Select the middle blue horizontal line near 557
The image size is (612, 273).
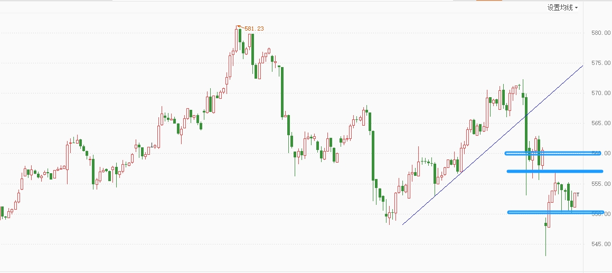tap(554, 171)
